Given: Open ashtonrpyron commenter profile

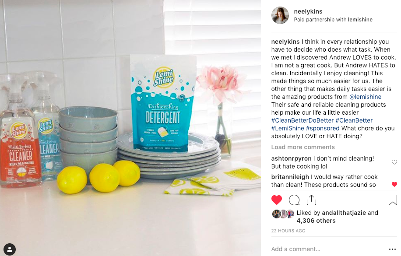Looking at the screenshot, I should [x=291, y=158].
